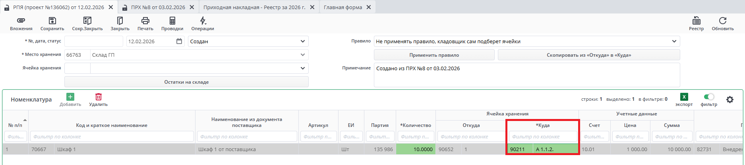Open table settings gear icon
This screenshot has width=745, height=165.
[730, 100]
